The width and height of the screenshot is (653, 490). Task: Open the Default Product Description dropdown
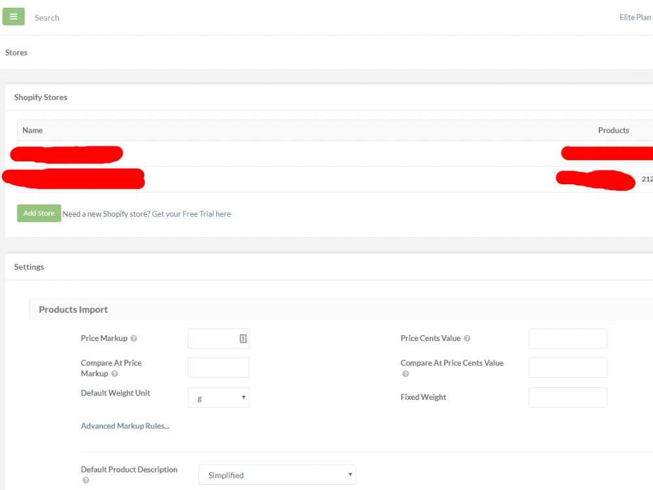(277, 474)
